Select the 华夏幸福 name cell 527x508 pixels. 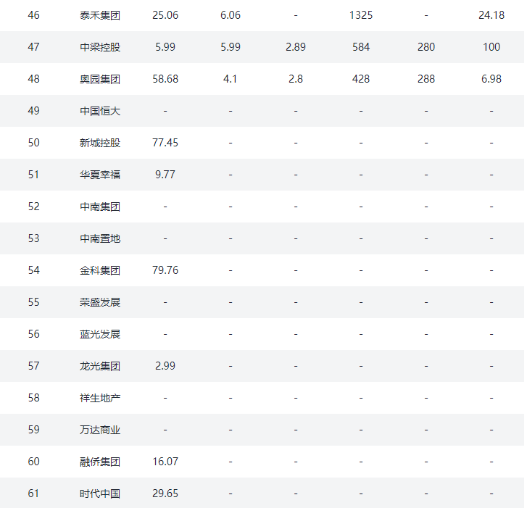click(x=100, y=175)
